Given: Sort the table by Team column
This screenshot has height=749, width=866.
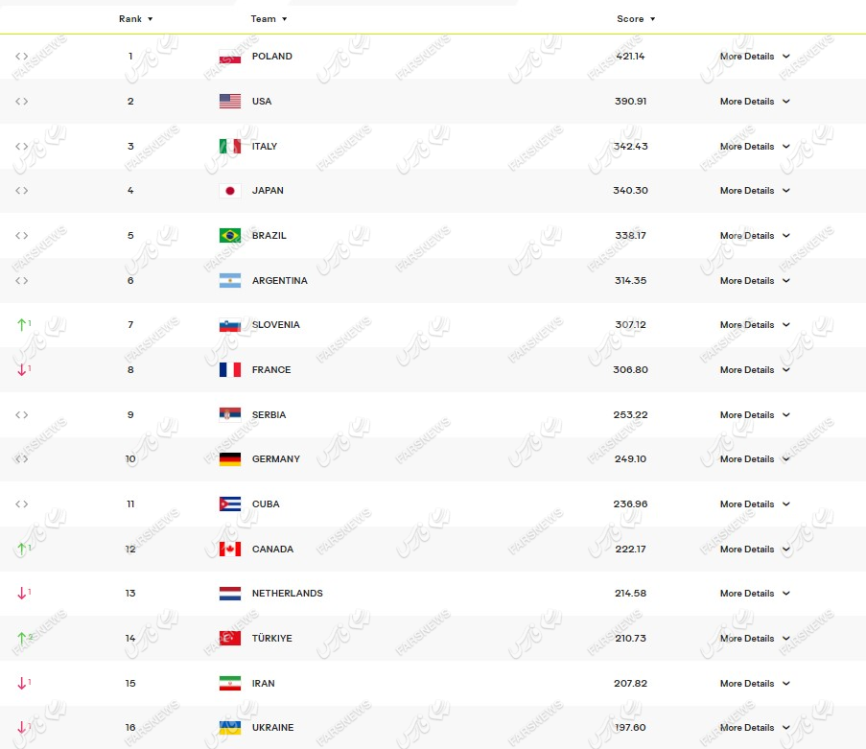Looking at the screenshot, I should coord(269,19).
